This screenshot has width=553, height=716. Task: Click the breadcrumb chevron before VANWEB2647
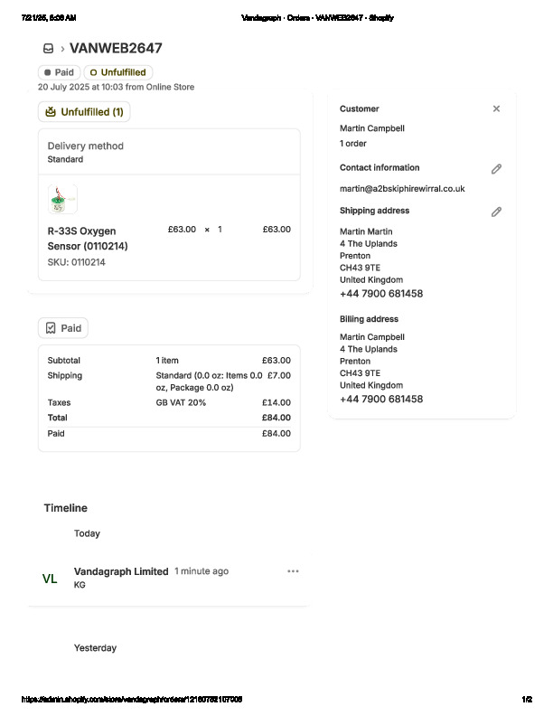point(62,49)
